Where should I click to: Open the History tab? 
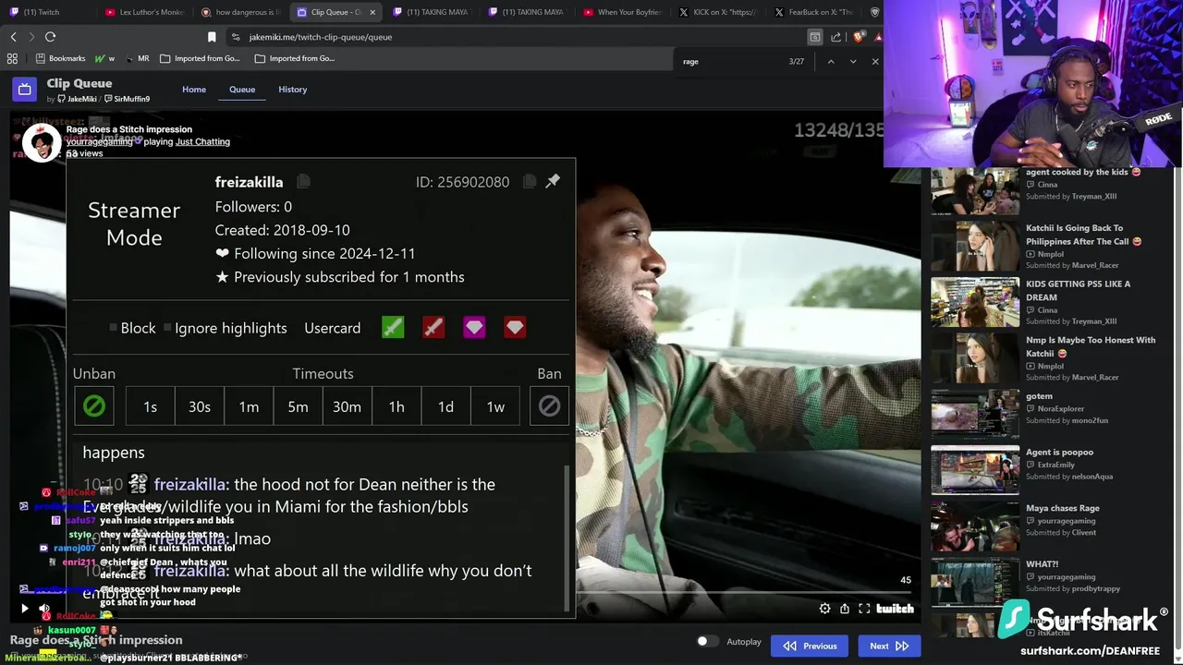(293, 90)
